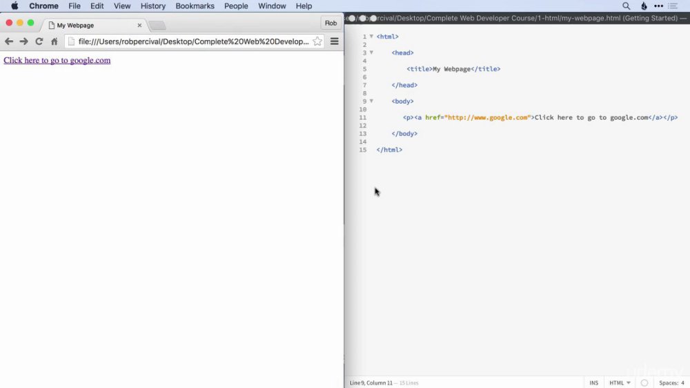
Task: Click the Apple menu icon
Action: point(14,6)
